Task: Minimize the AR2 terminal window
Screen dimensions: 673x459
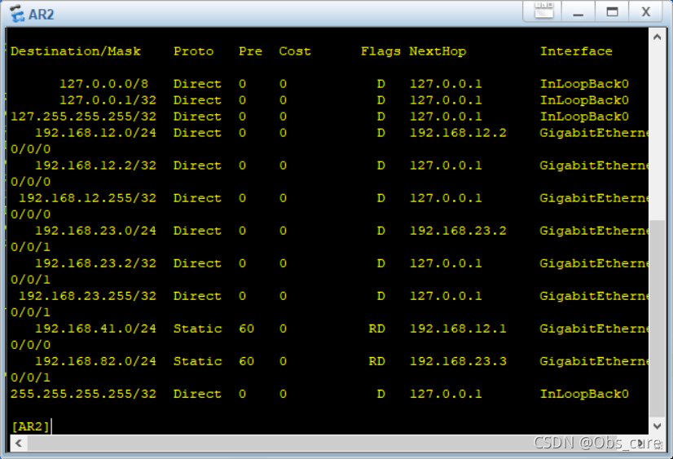Action: point(578,11)
